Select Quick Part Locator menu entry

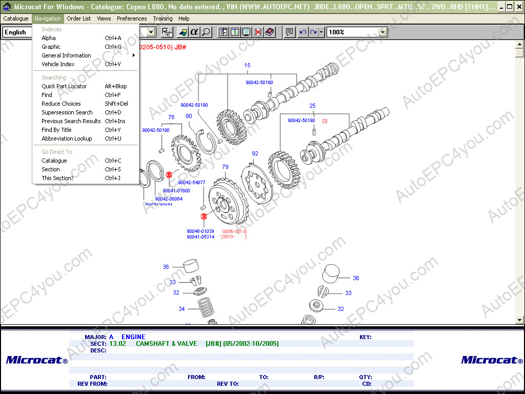tap(64, 86)
